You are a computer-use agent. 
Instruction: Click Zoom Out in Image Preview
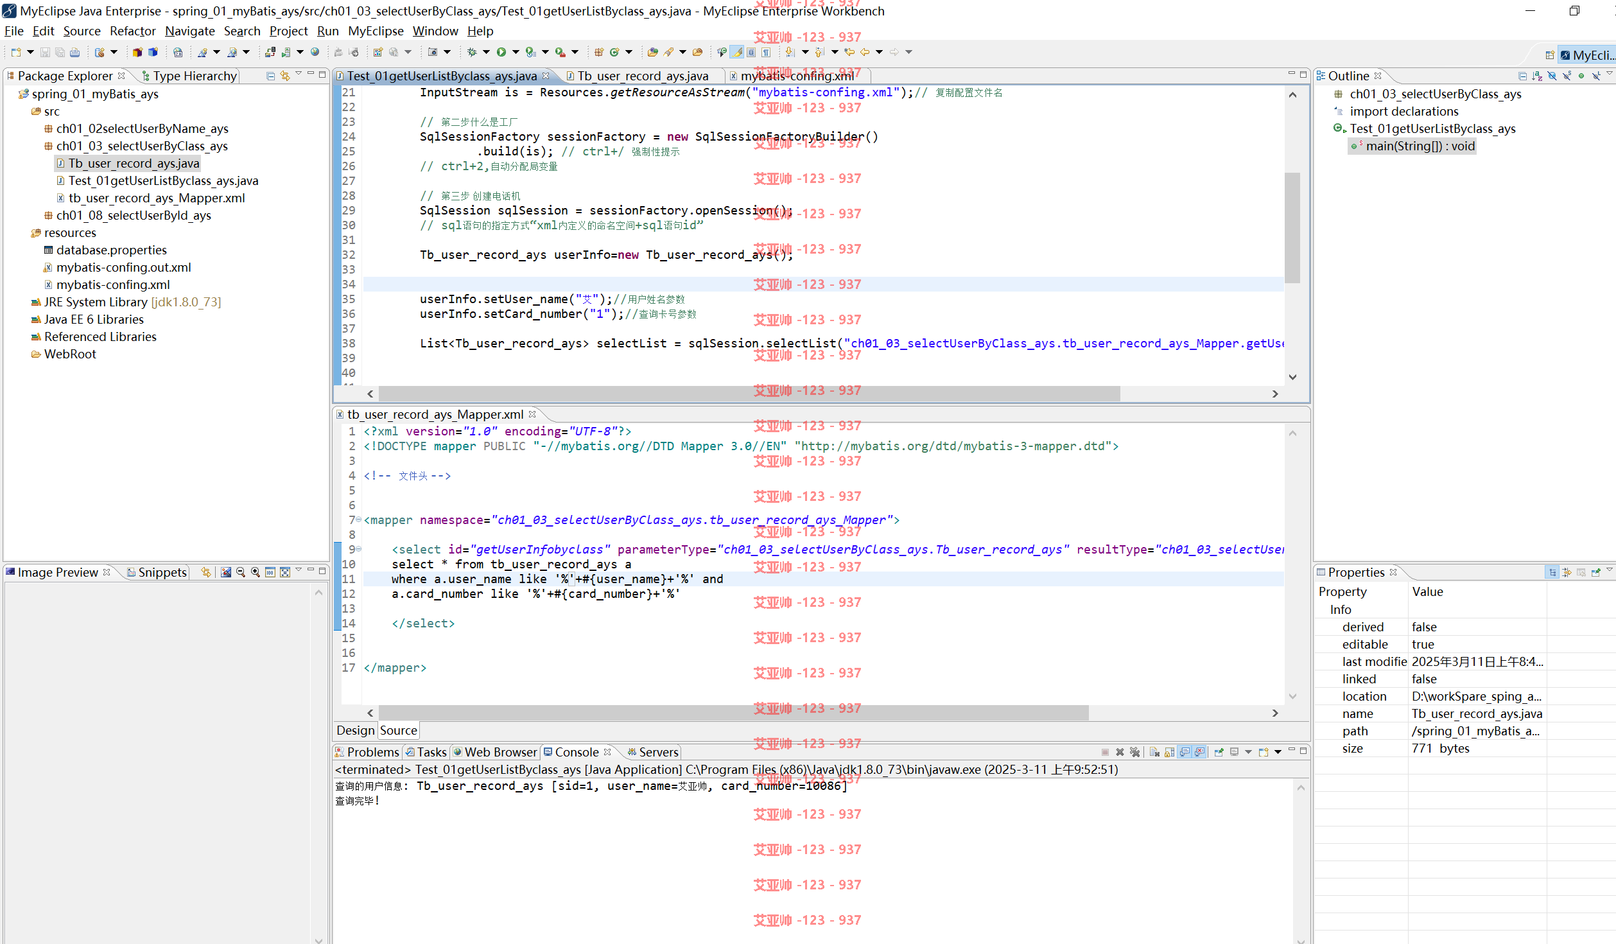241,572
